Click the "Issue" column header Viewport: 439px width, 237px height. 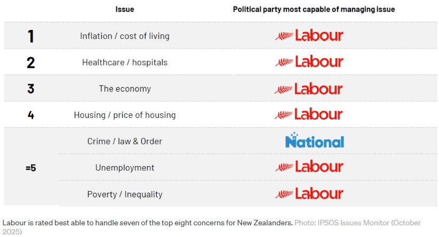[x=125, y=10]
